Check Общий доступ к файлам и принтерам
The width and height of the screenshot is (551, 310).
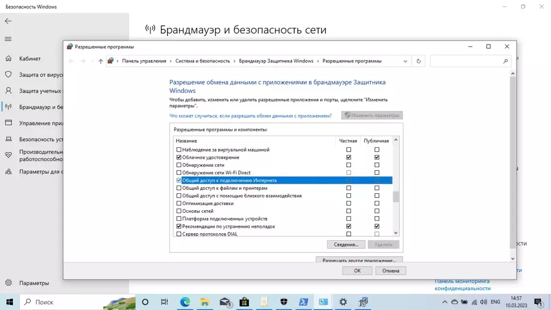179,188
